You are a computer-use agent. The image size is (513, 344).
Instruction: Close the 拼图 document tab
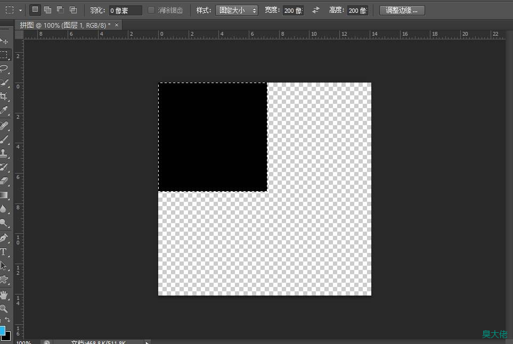coord(117,24)
